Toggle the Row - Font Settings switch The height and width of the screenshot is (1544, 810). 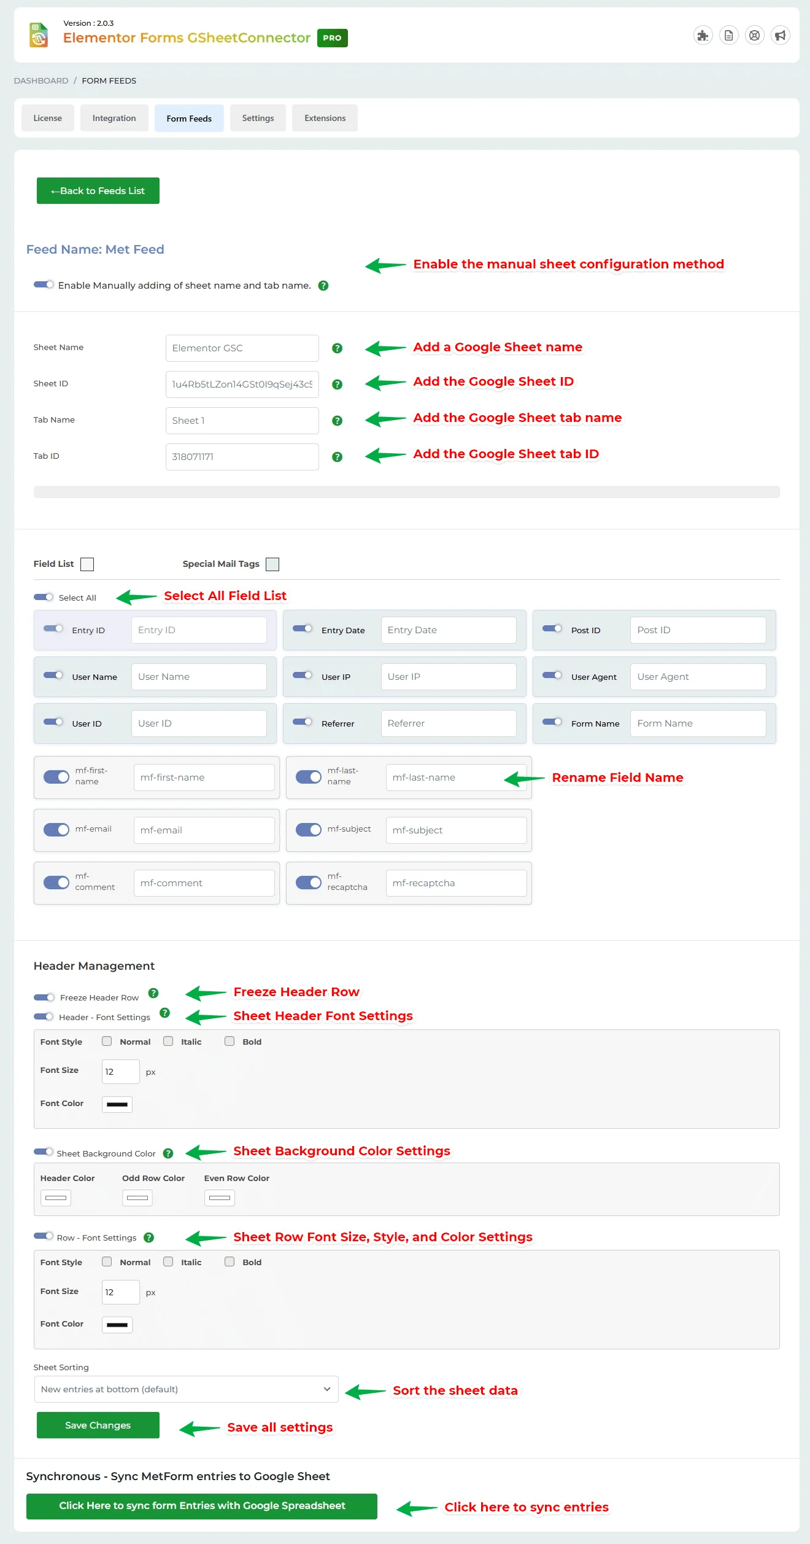44,1236
